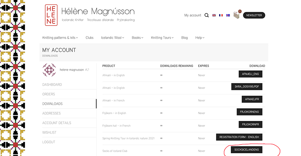Click the NEWSLETTER button
This screenshot has width=301, height=156.
[254, 15]
